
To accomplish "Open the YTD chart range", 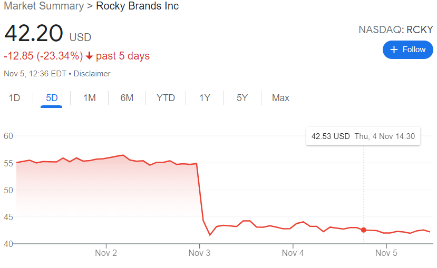I will 166,98.
